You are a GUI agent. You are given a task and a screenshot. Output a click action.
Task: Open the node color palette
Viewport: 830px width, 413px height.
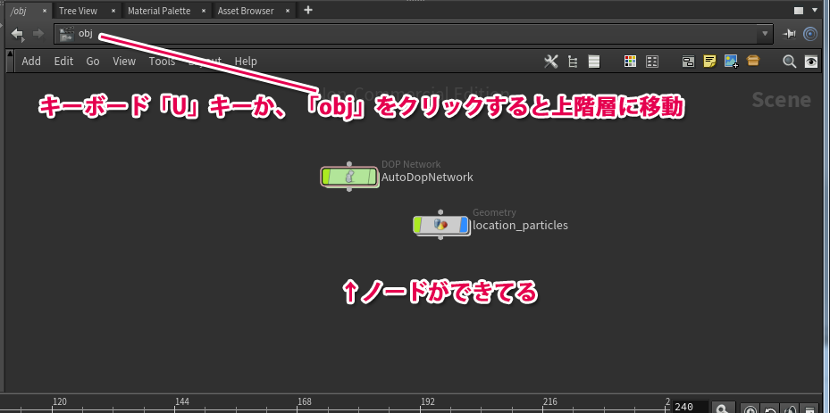[x=630, y=62]
